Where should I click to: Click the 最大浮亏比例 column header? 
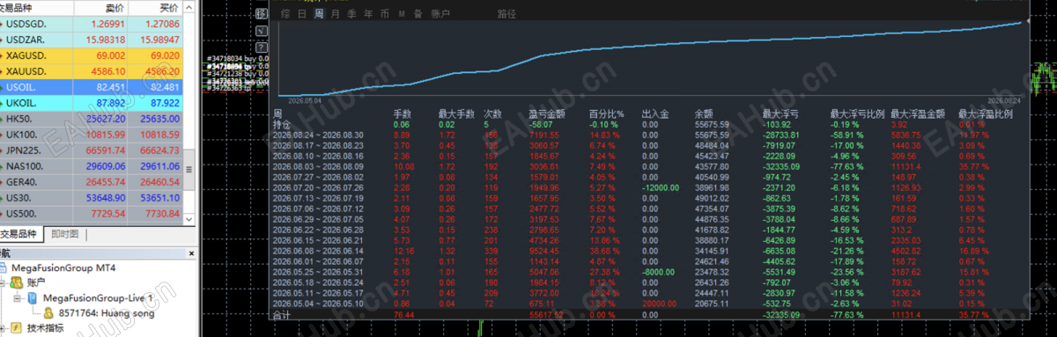(x=856, y=114)
